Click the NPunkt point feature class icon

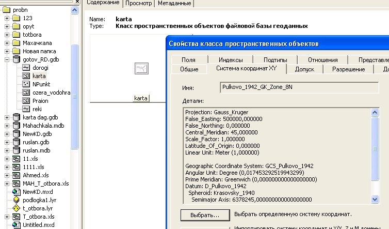(x=26, y=84)
